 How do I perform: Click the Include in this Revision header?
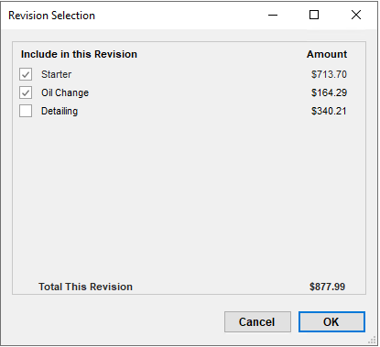(79, 54)
